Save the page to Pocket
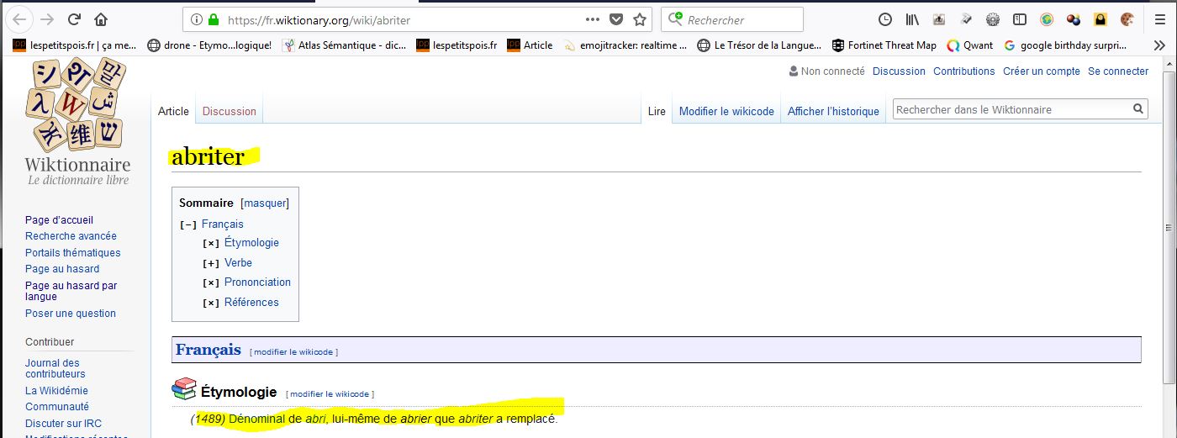Image resolution: width=1177 pixels, height=438 pixels. point(616,19)
